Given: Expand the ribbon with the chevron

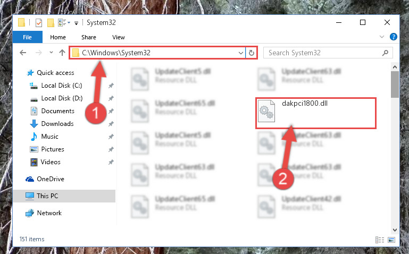Looking at the screenshot, I should pyautogui.click(x=382, y=37).
